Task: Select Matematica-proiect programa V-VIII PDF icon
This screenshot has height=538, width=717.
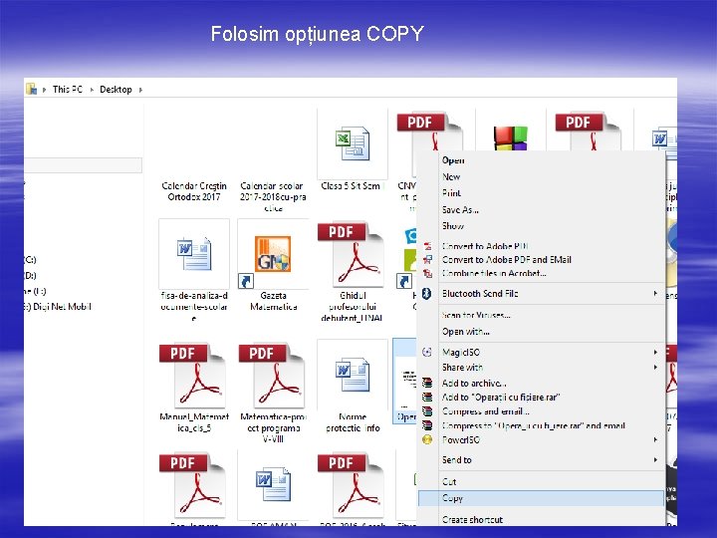Action: coord(272,376)
